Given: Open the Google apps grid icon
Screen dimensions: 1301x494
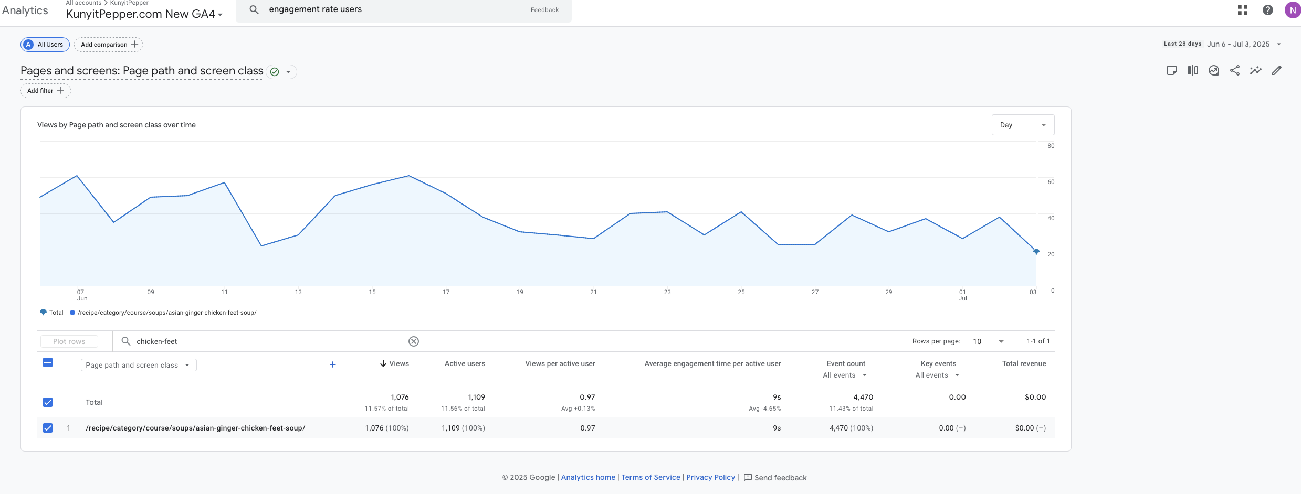Looking at the screenshot, I should pos(1242,10).
